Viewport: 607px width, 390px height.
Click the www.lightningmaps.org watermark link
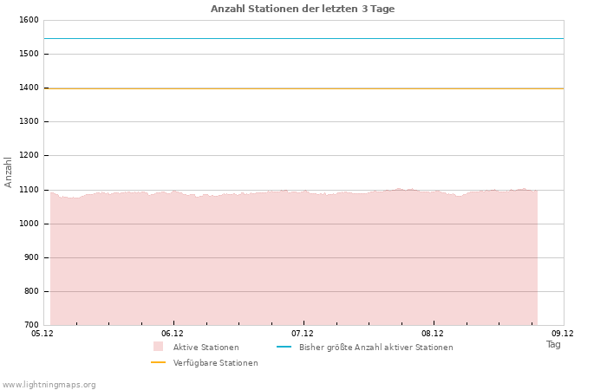point(49,385)
